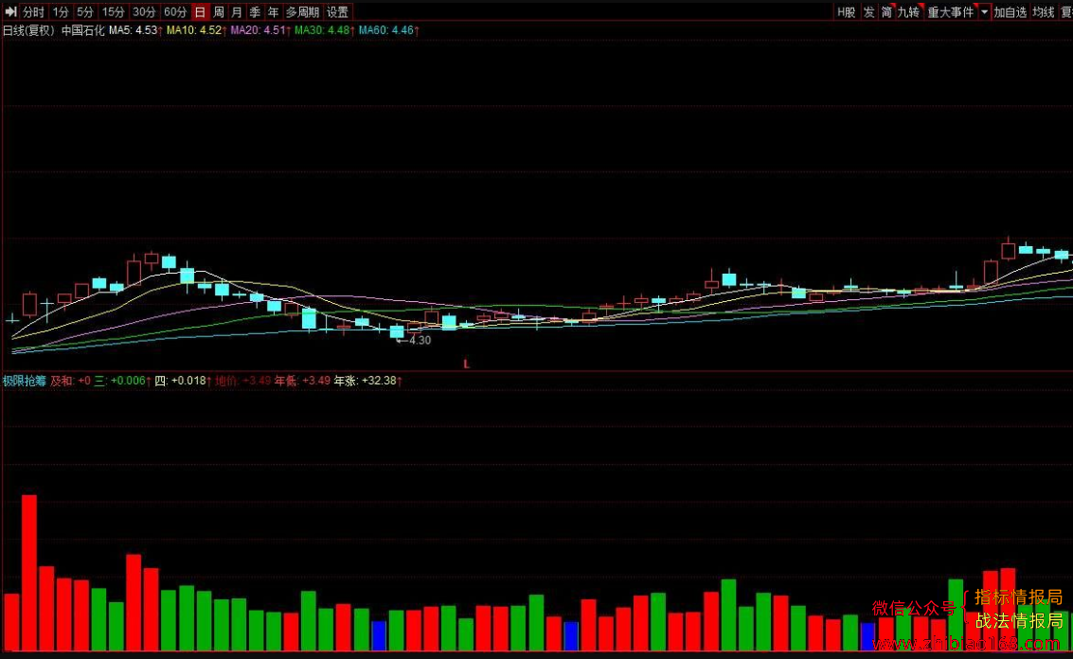
Task: Switch to the 周 weekly chart tab
Action: pos(219,11)
